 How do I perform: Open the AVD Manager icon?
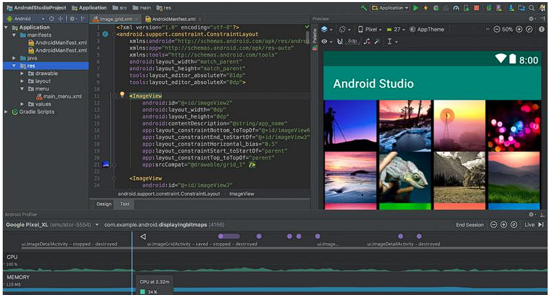[499, 7]
